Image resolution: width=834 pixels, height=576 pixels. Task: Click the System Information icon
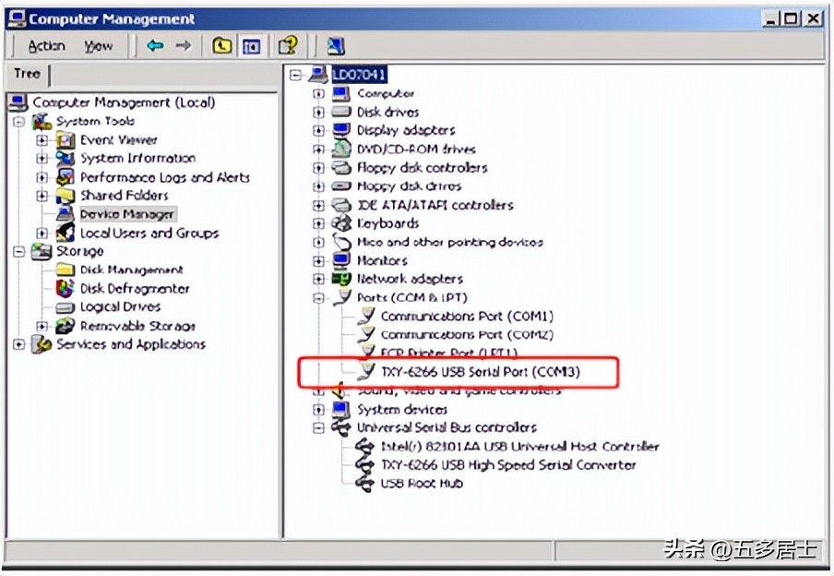[x=66, y=159]
